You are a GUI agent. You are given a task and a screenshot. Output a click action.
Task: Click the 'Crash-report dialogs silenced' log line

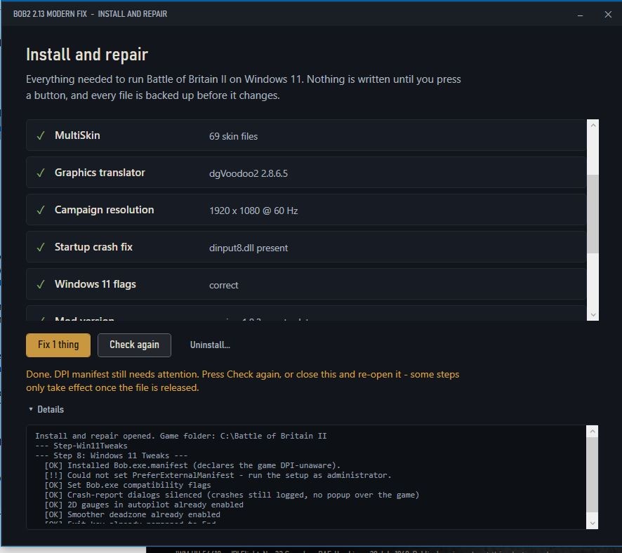tap(232, 495)
